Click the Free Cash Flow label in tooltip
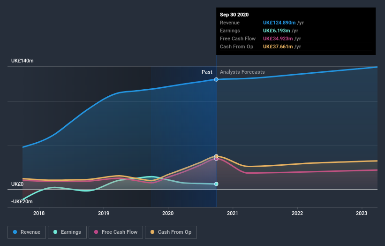The height and width of the screenshot is (246, 385). pos(238,38)
